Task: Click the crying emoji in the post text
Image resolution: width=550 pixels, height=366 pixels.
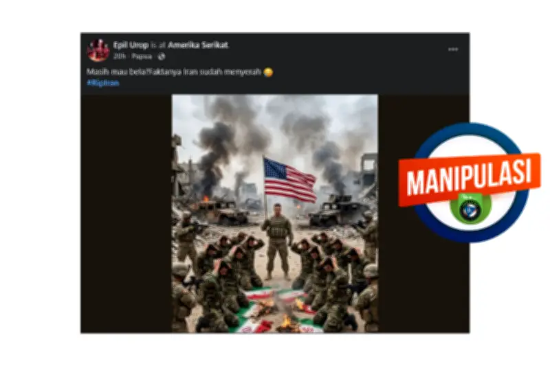Action: (268, 72)
